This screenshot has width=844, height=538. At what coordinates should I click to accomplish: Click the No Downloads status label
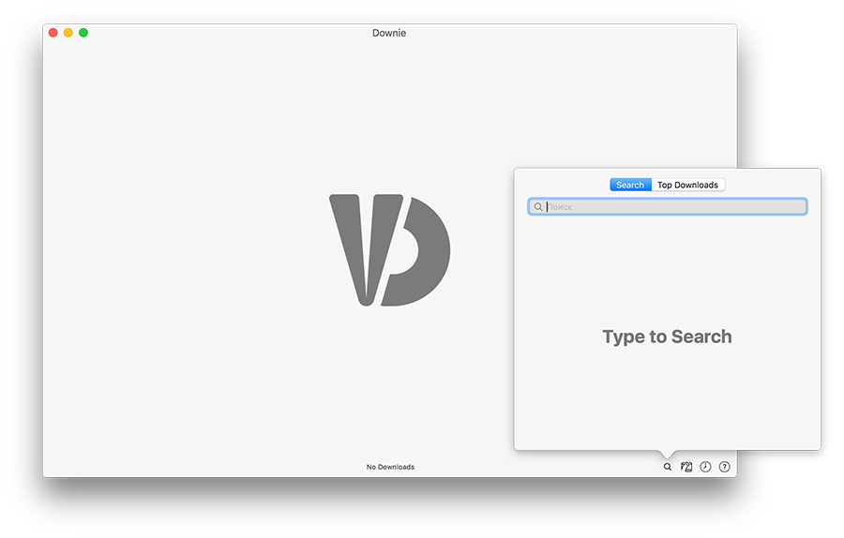click(389, 467)
